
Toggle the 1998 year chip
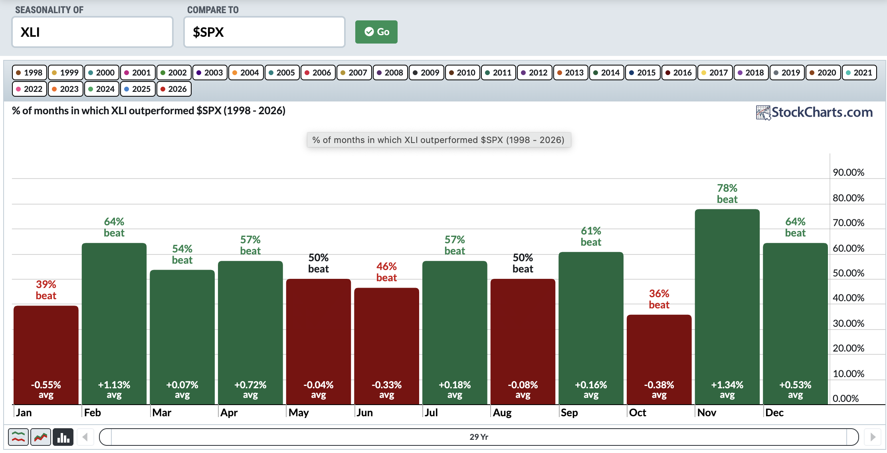tap(30, 73)
